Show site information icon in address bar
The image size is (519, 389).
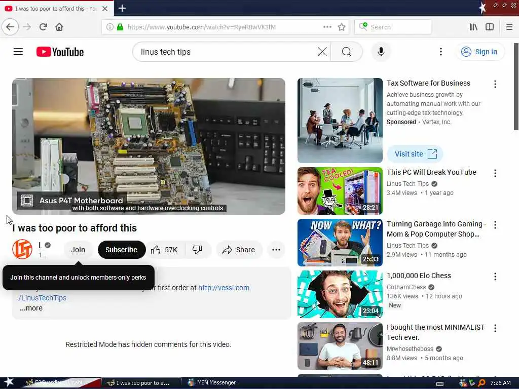tap(109, 27)
